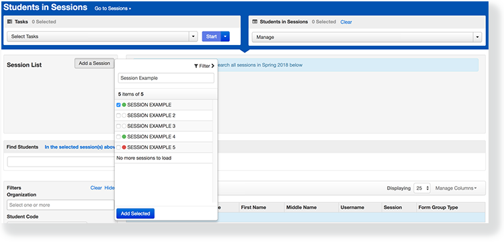Expand the Manage dropdown
Screen dimensions: 504x242
(x=367, y=37)
